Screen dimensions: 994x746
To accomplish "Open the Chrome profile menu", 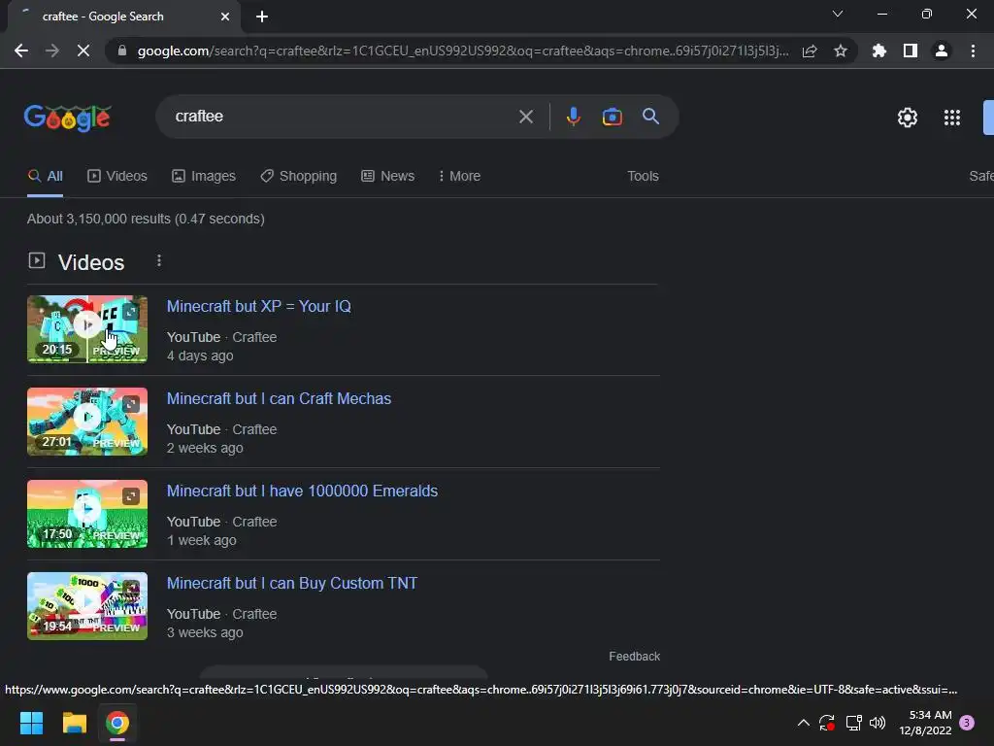I will click(x=942, y=51).
